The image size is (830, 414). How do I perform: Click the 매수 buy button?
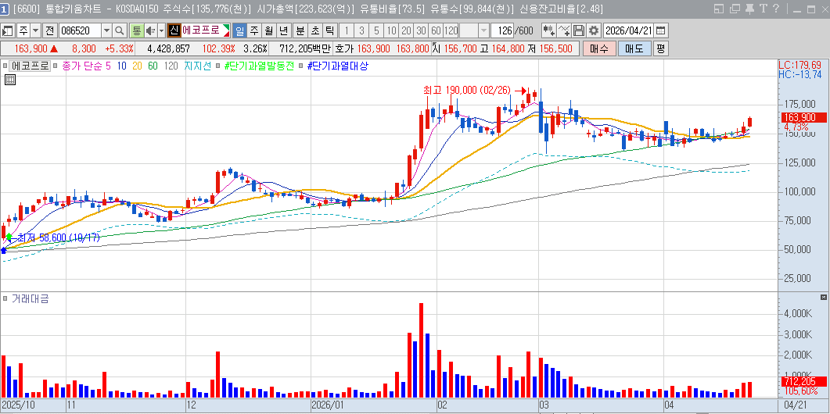(599, 48)
